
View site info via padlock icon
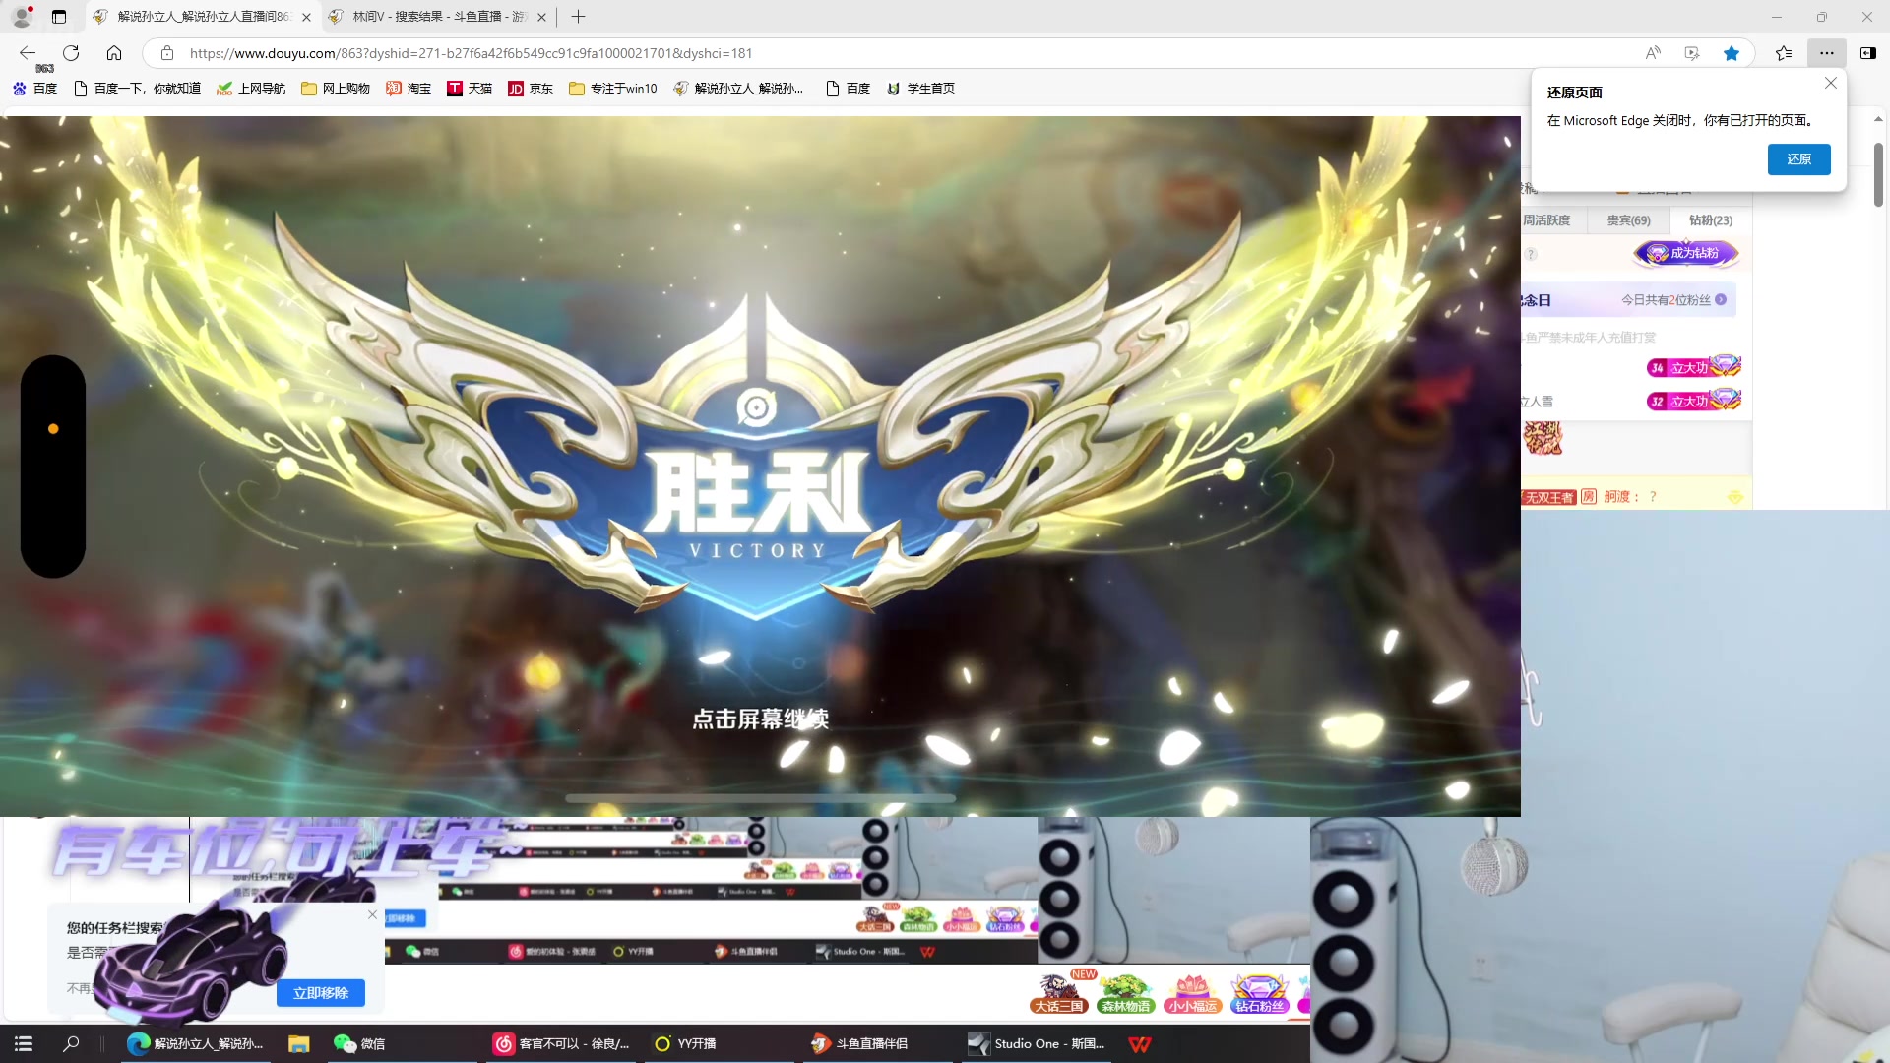click(x=167, y=53)
